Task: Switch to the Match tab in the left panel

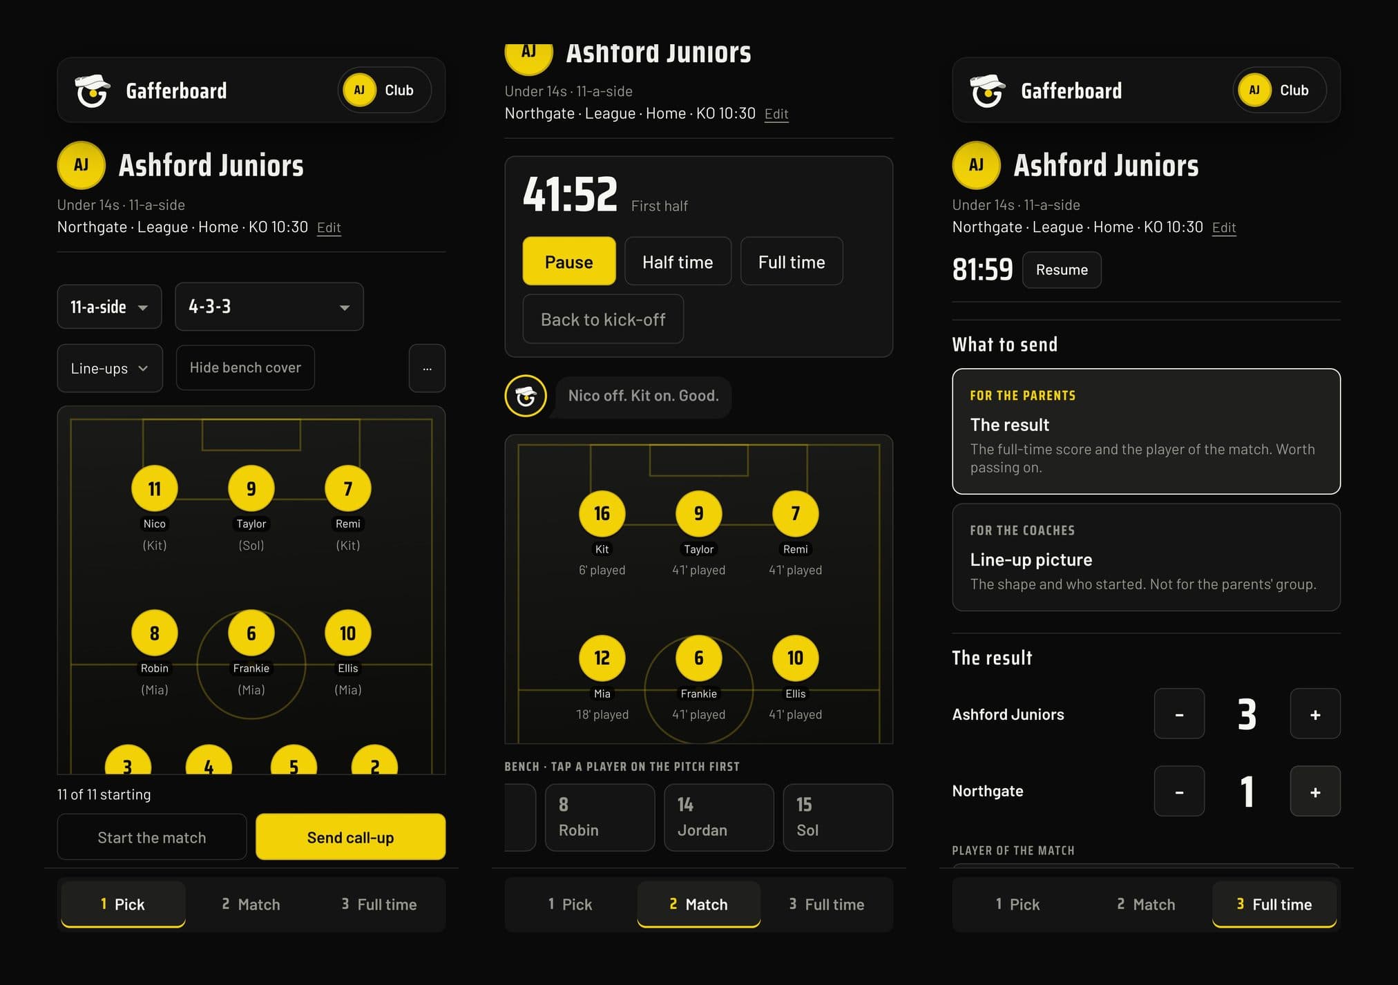Action: (x=251, y=904)
